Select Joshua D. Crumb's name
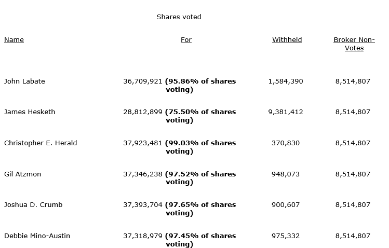 pyautogui.click(x=33, y=205)
